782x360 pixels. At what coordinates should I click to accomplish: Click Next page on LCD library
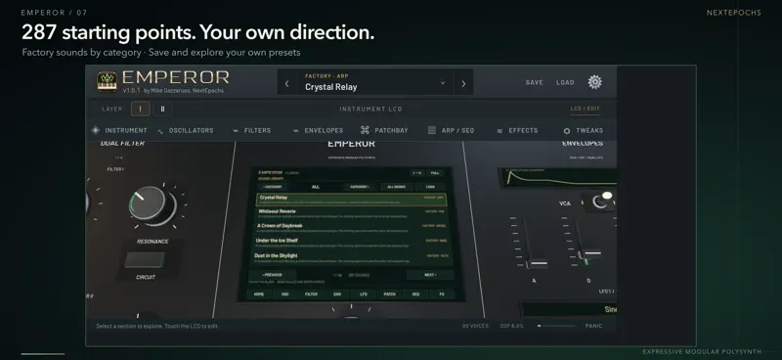click(x=430, y=275)
